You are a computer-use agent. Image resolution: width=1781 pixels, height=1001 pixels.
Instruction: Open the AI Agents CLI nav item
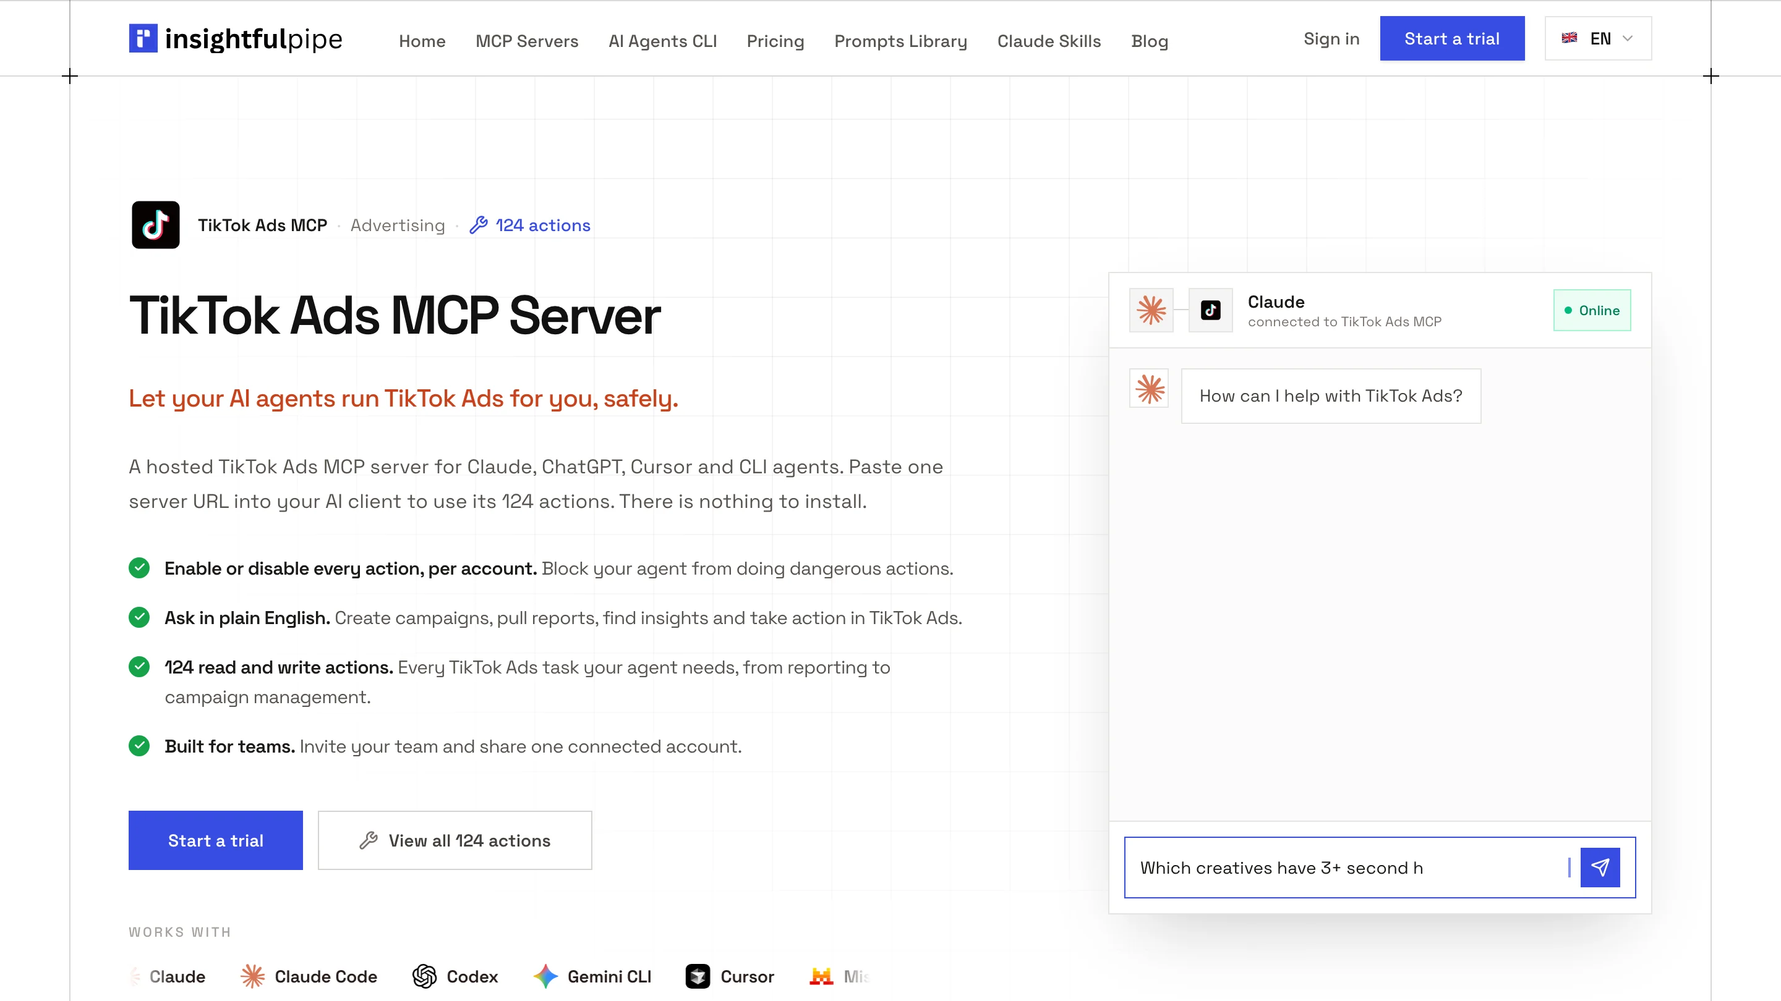click(x=662, y=41)
